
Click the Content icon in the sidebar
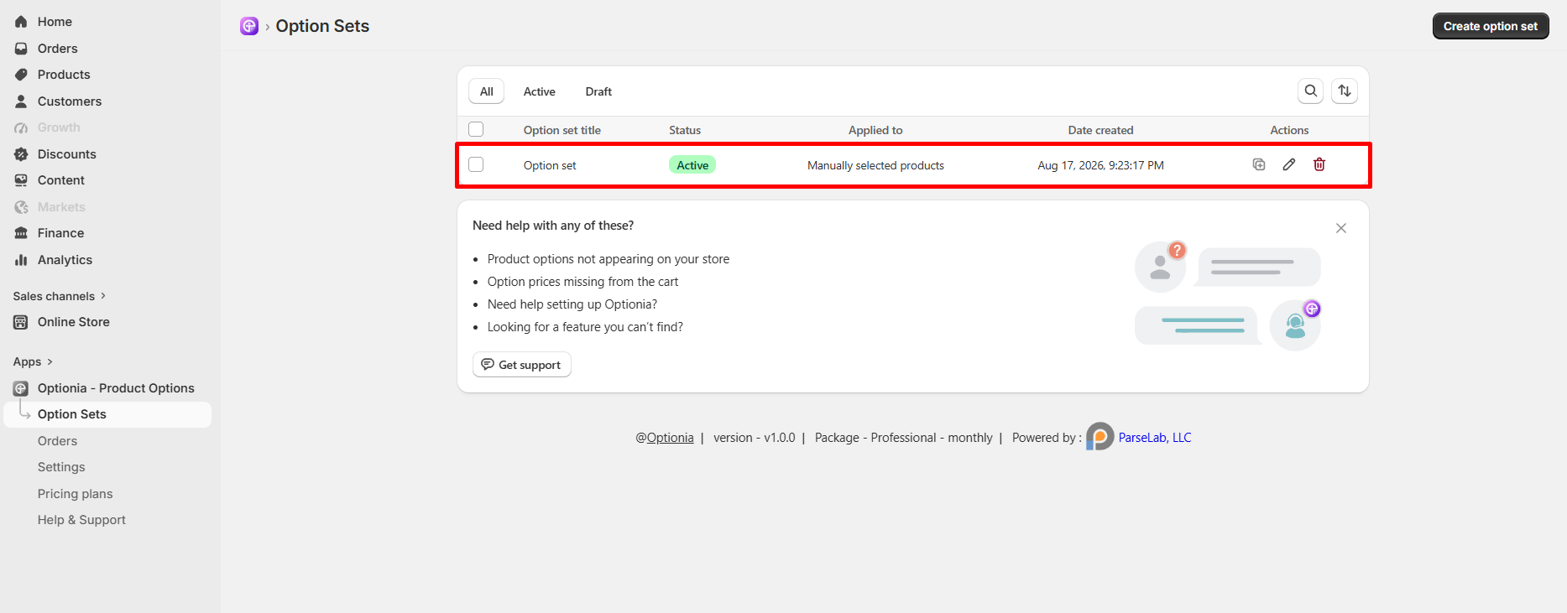pyautogui.click(x=21, y=180)
